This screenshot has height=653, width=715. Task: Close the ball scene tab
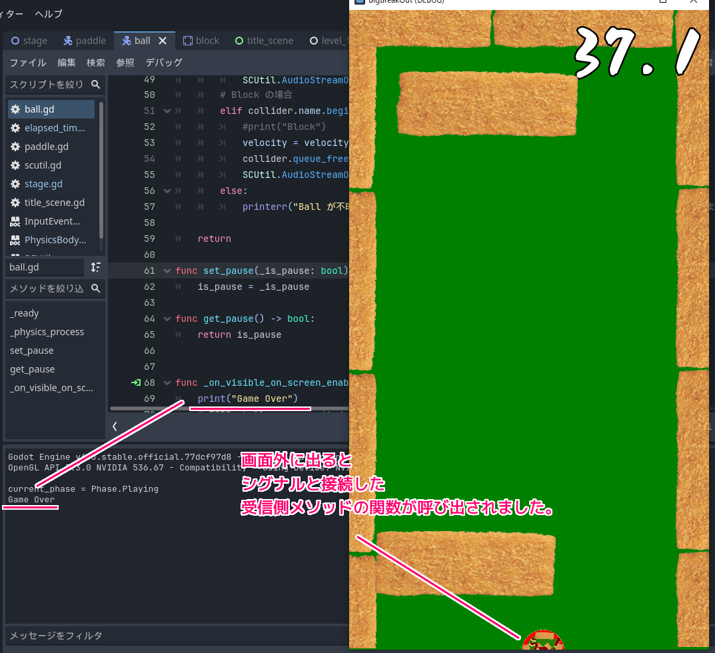click(163, 41)
